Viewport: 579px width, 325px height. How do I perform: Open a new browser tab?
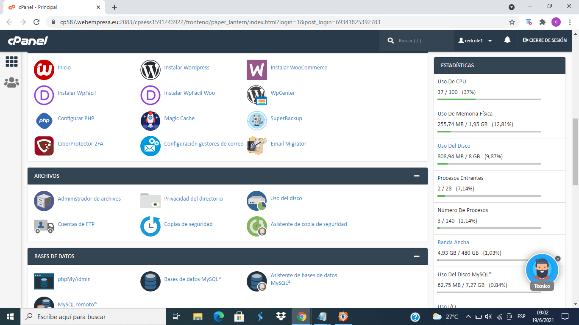point(114,7)
